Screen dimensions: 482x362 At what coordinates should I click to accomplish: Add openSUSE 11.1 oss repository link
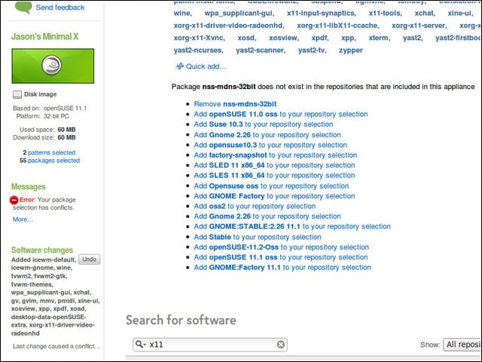click(x=281, y=257)
